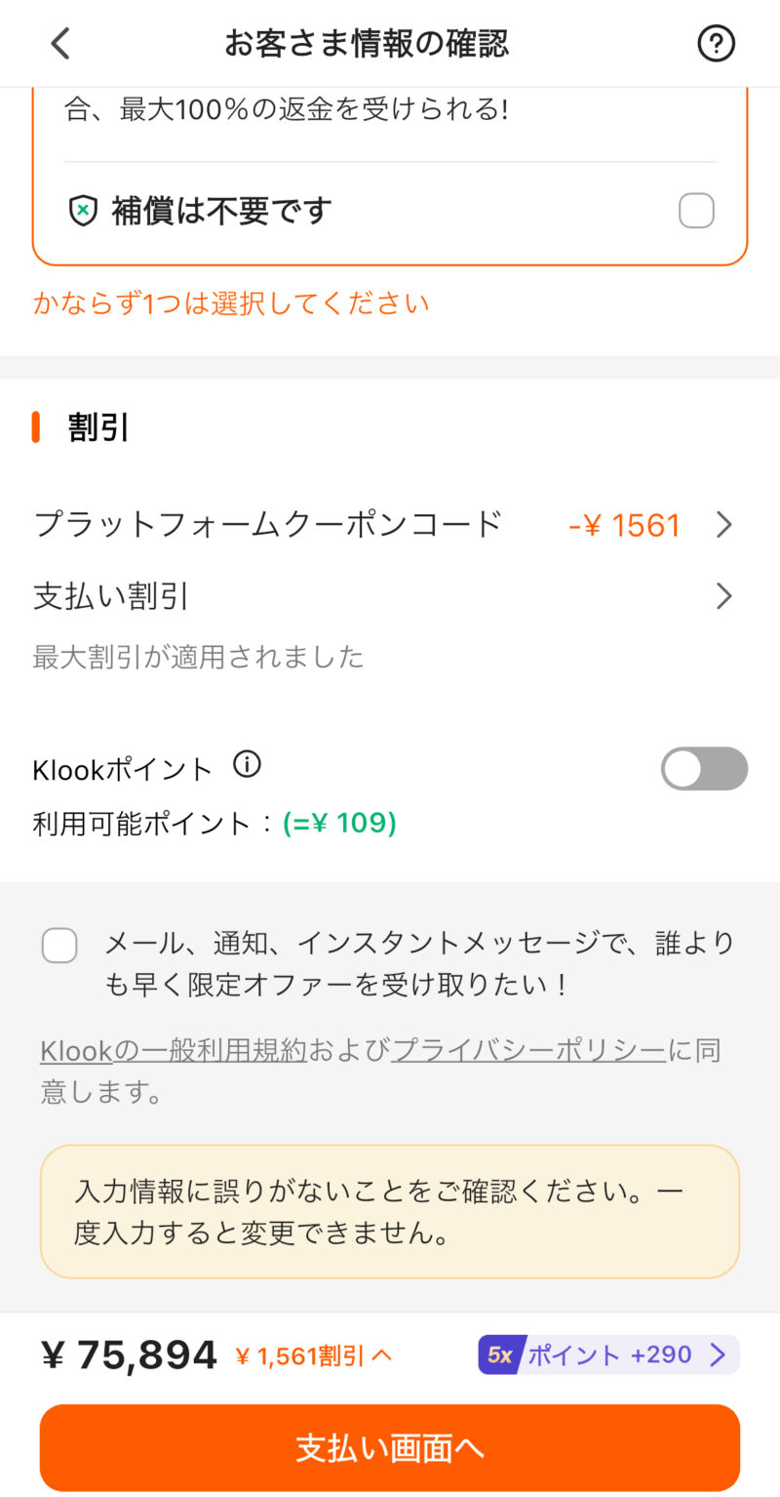This screenshot has width=780, height=1497.
Task: Tap the -¥1561 coupon discount amount
Action: tap(624, 526)
